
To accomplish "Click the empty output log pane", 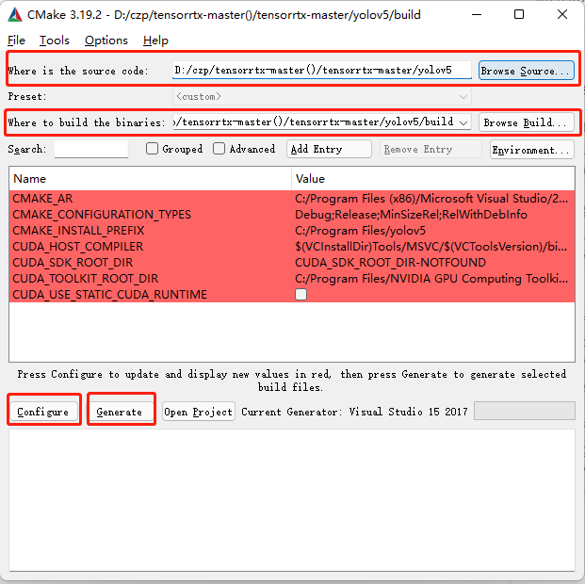I will tap(292, 500).
